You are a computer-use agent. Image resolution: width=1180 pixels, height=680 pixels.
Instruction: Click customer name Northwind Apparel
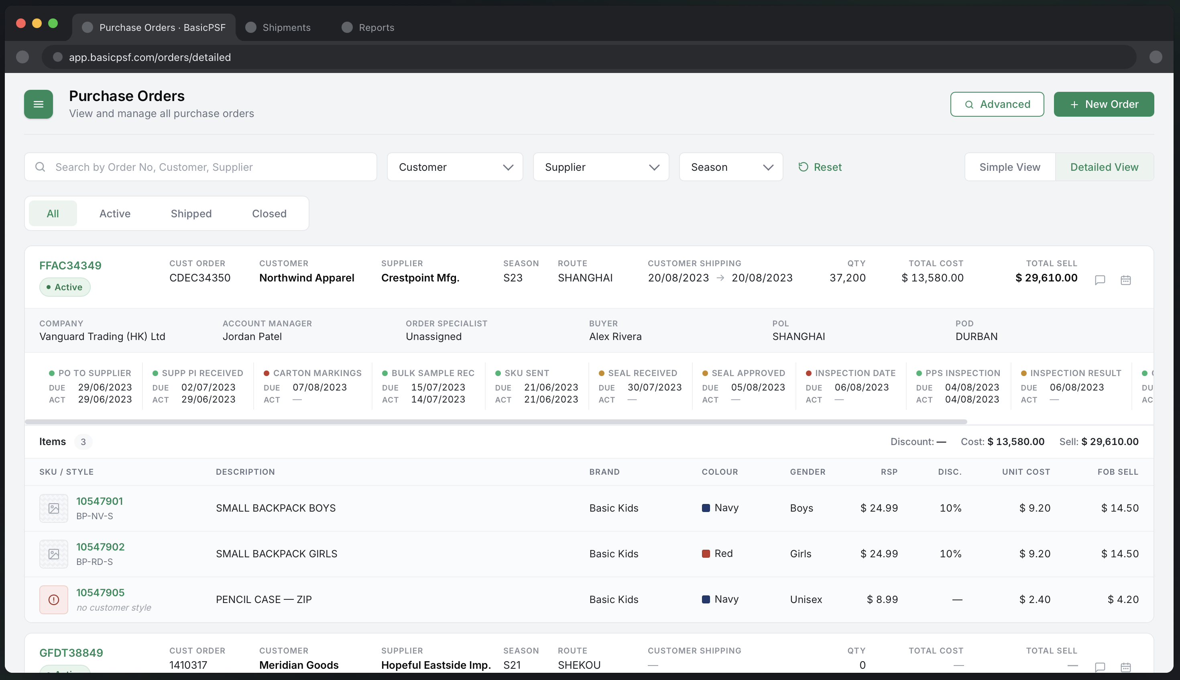tap(307, 278)
